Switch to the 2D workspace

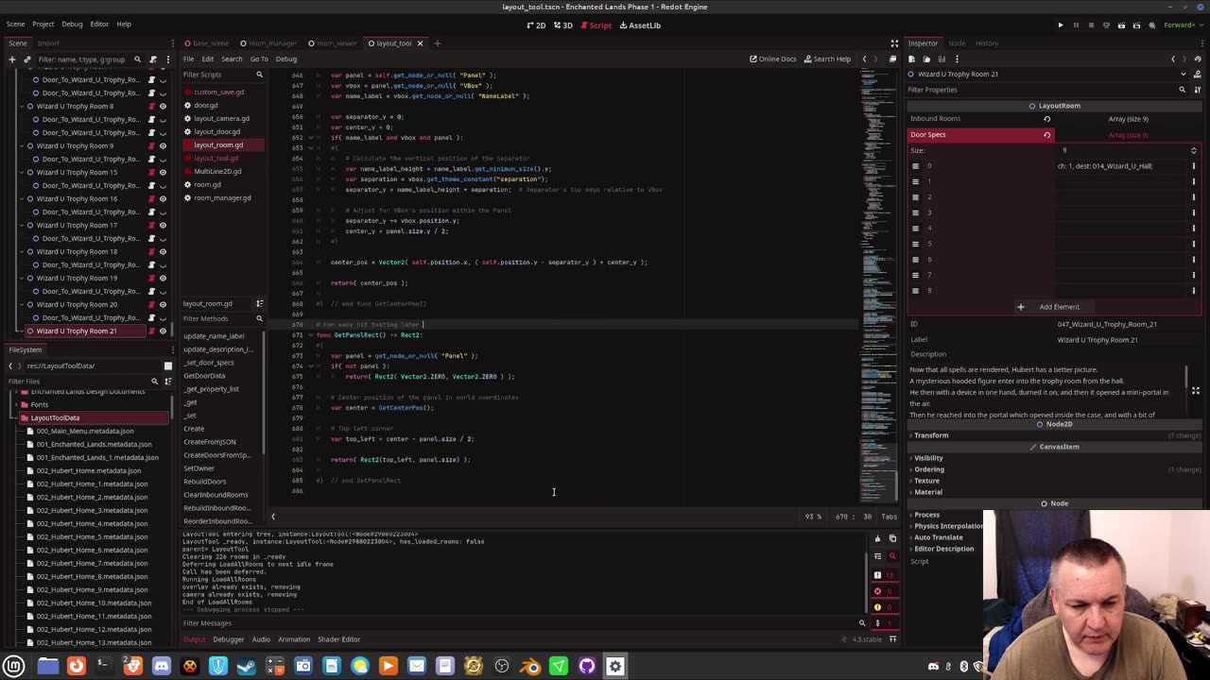coord(536,25)
